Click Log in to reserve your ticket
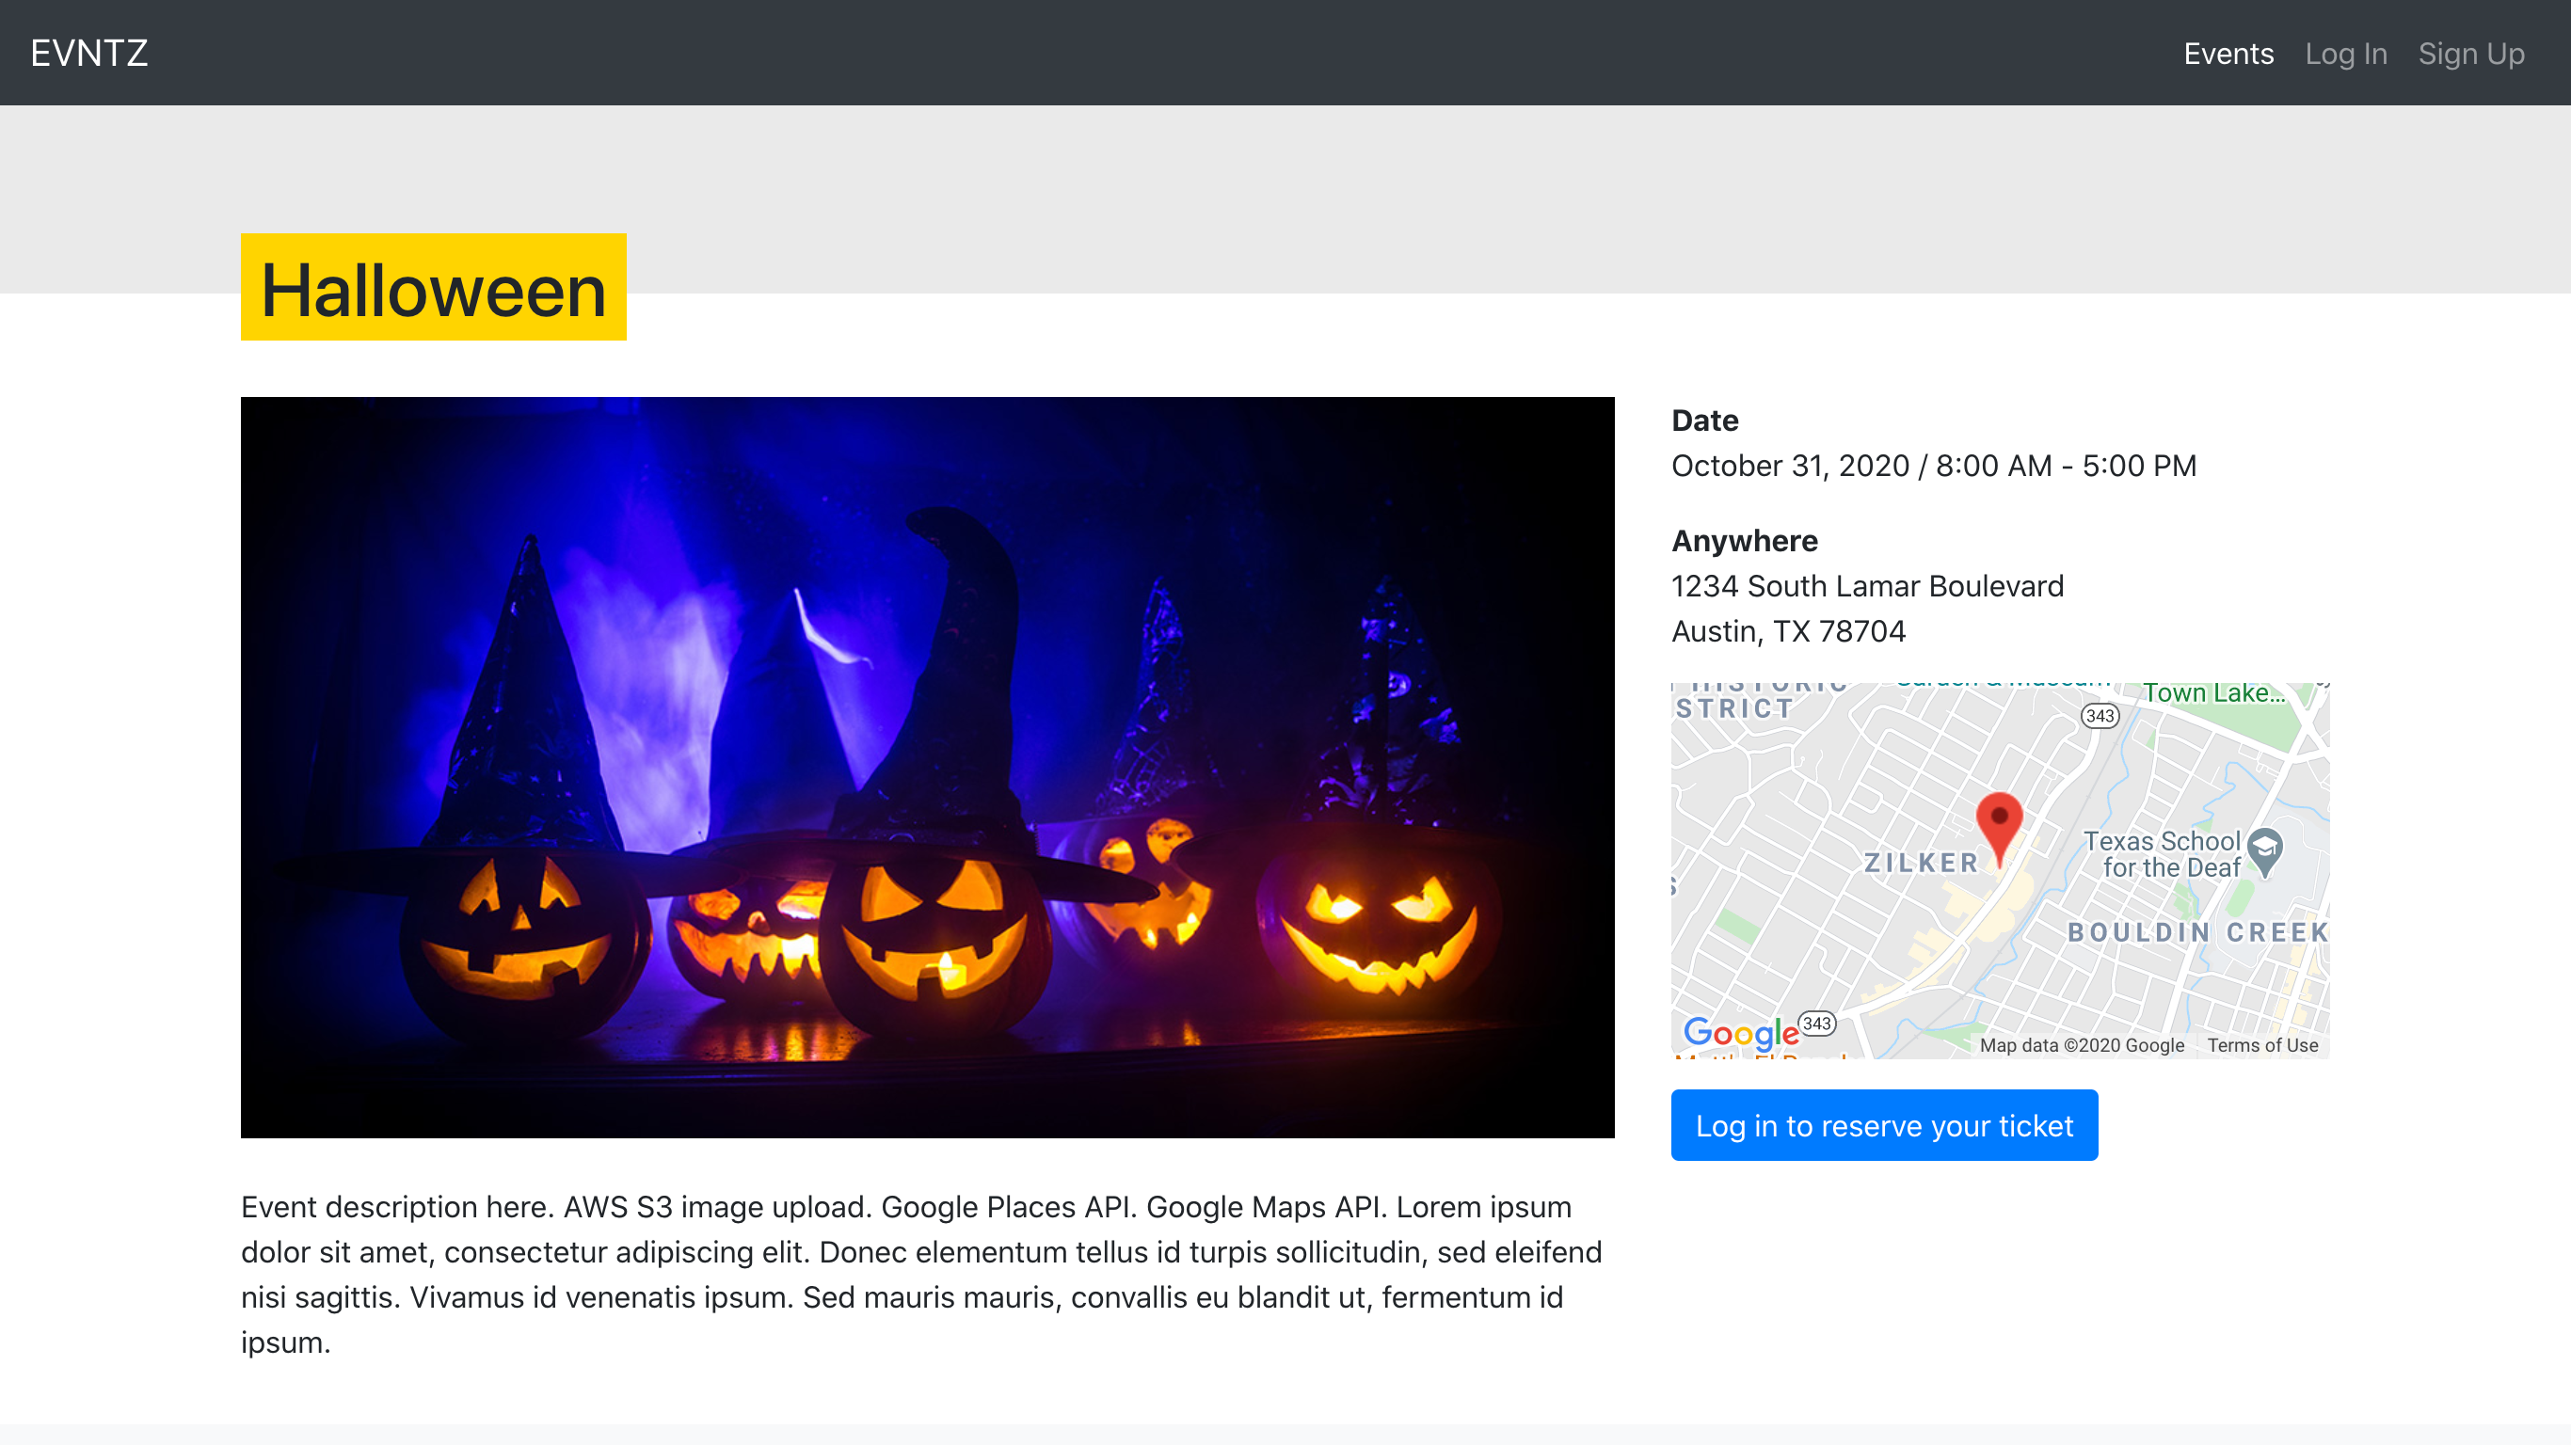Image resolution: width=2571 pixels, height=1445 pixels. tap(1884, 1126)
